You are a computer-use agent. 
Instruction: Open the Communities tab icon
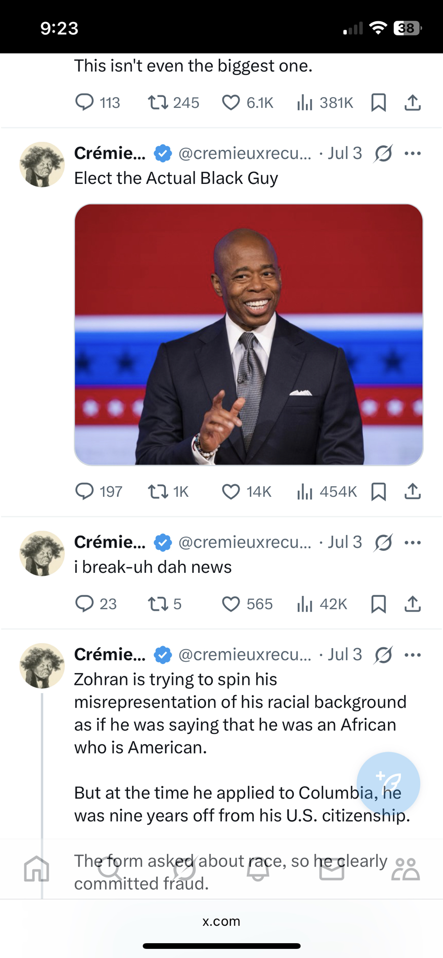(405, 869)
